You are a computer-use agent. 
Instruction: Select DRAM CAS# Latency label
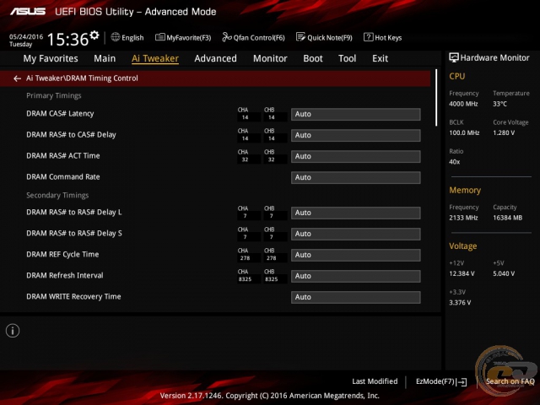60,114
